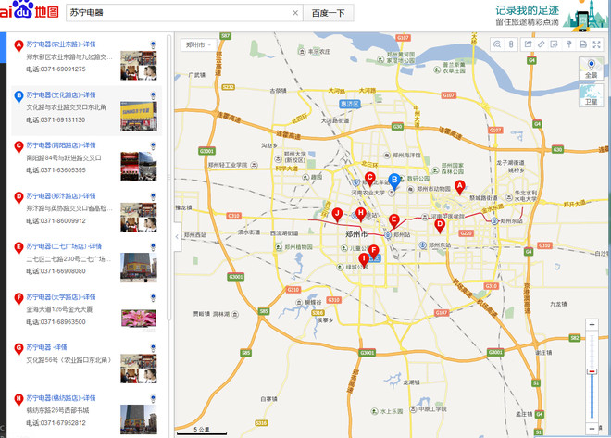This screenshot has width=611, height=438.
Task: Click thumbnail photo for result B
Action: [x=139, y=116]
